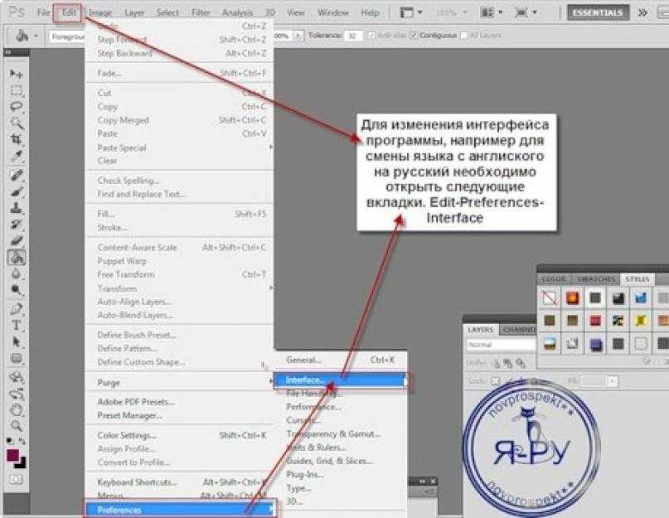Select the Rectangular Marquee tool

coord(17,90)
